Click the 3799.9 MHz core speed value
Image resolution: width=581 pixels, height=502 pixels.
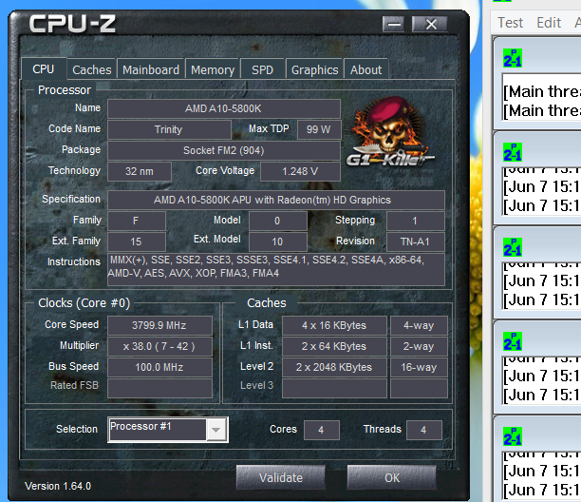point(159,325)
